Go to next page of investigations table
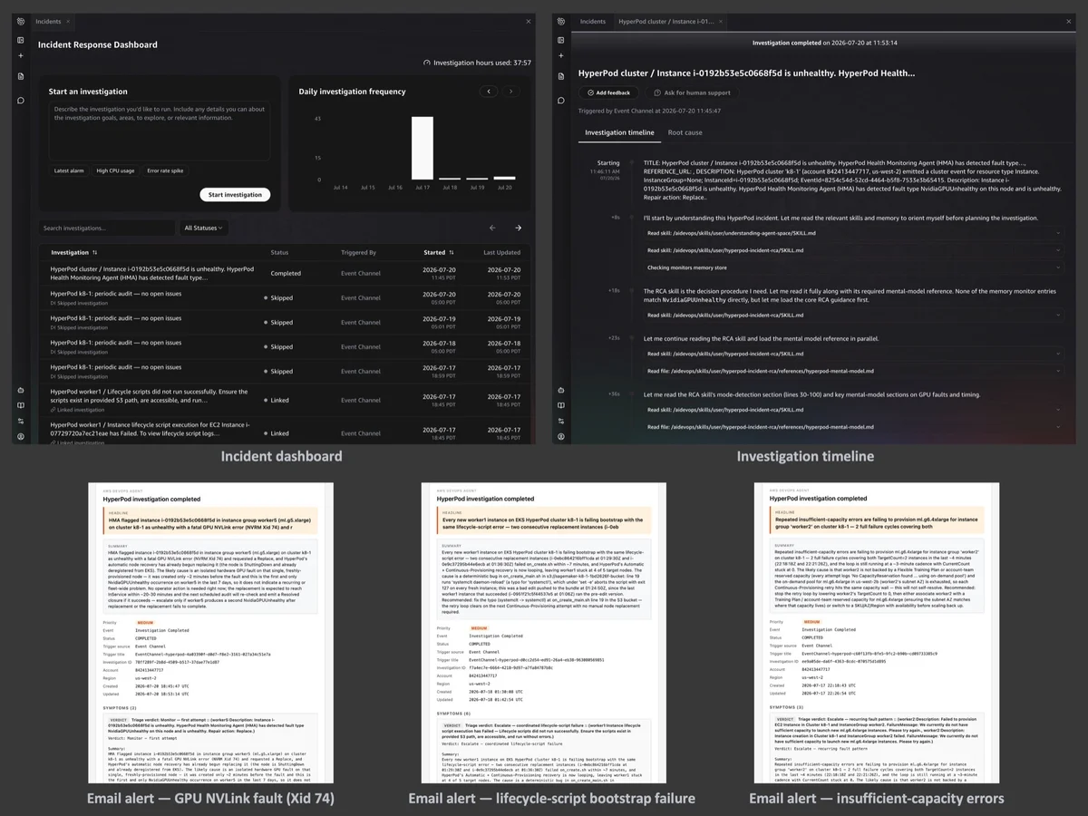 pos(519,228)
